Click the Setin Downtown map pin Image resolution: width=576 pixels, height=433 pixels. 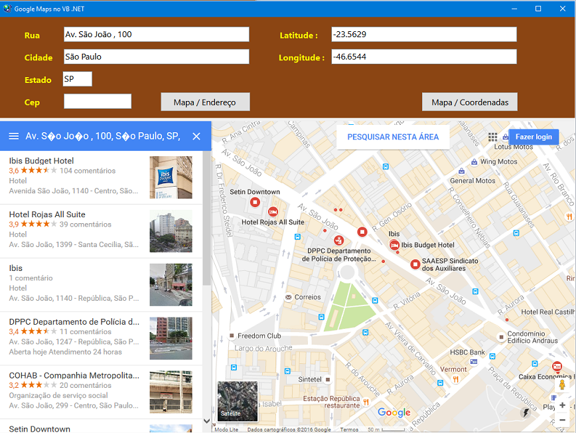pyautogui.click(x=255, y=202)
